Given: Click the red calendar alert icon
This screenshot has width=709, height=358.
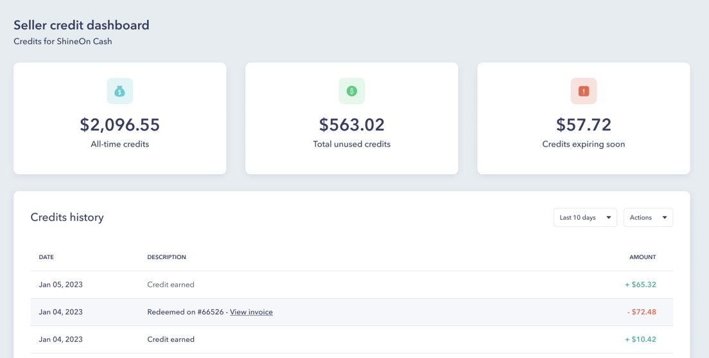Looking at the screenshot, I should click(x=584, y=91).
